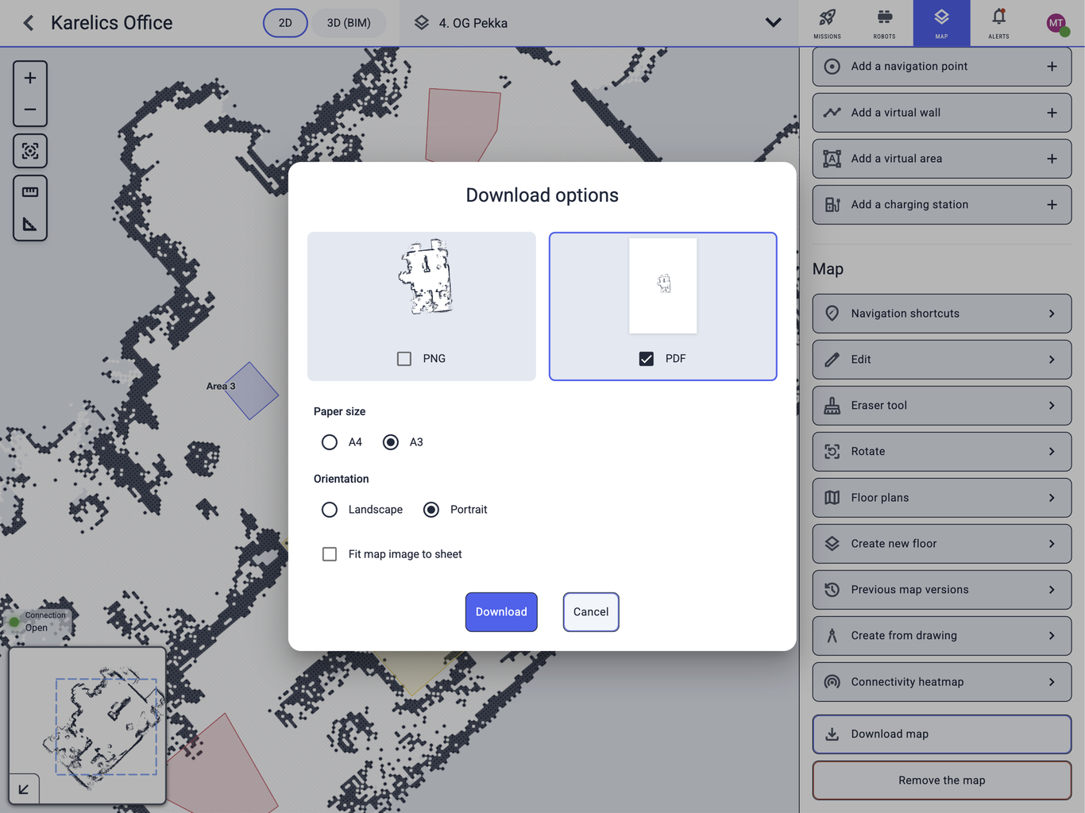The height and width of the screenshot is (813, 1085).
Task: Open Previous map versions history icon
Action: click(832, 590)
